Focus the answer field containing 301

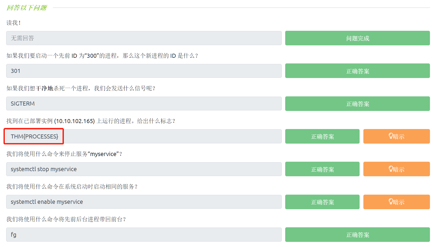point(144,71)
